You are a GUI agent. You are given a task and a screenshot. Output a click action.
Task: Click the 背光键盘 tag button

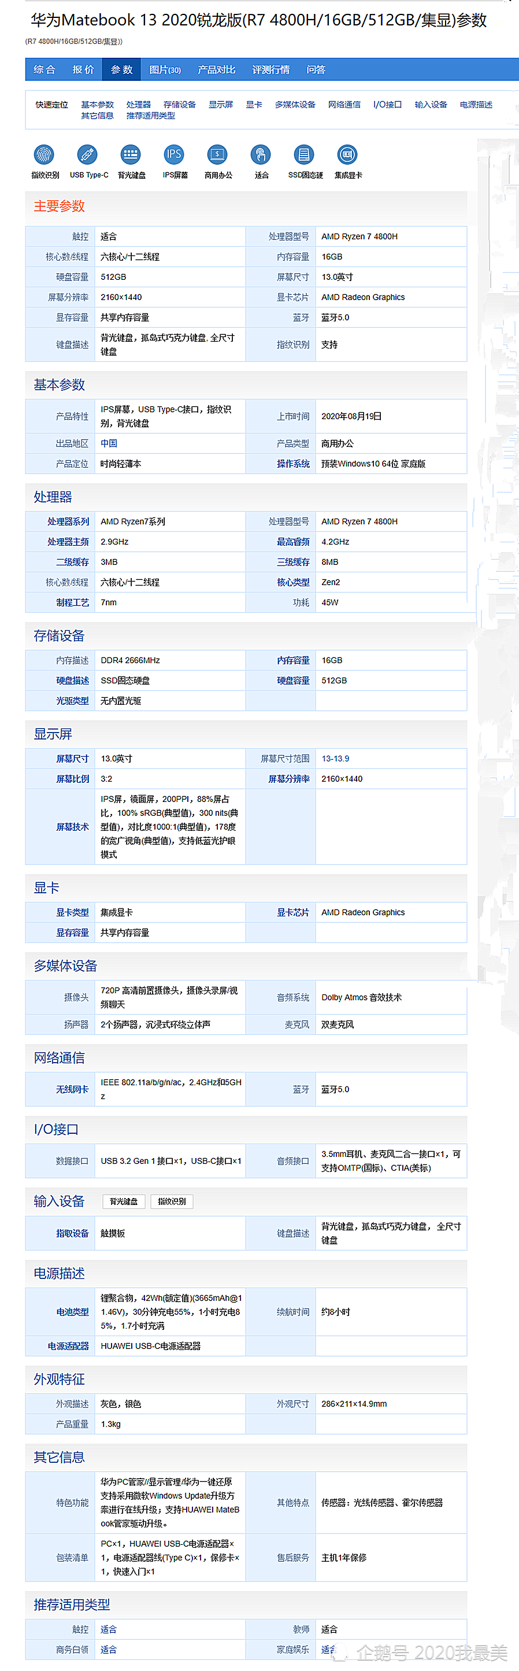pos(124,1202)
